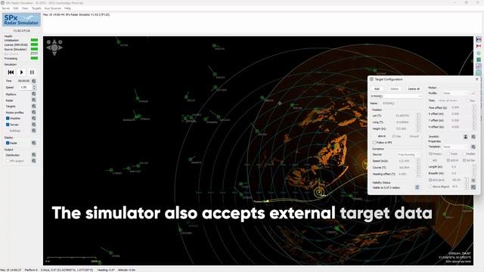Toggle the Primary checkbox in Properties
This screenshot has width=484, height=272.
pyautogui.click(x=430, y=153)
